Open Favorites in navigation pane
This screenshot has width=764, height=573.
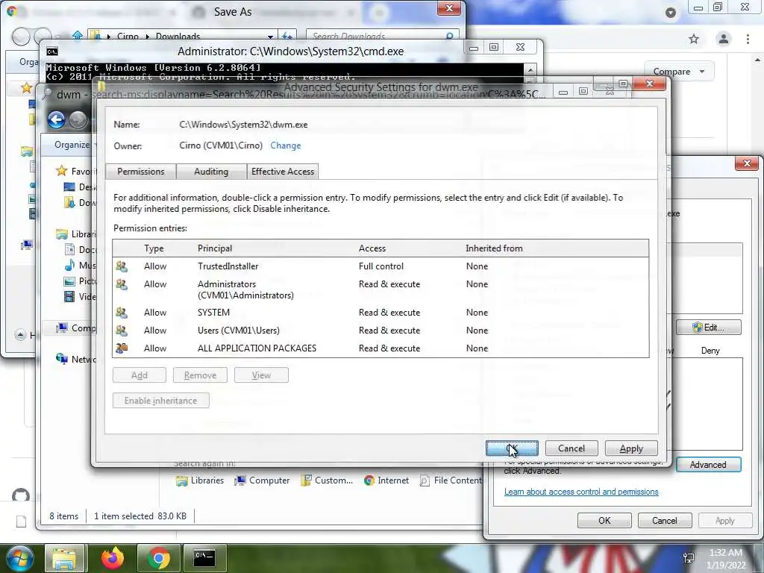click(76, 171)
